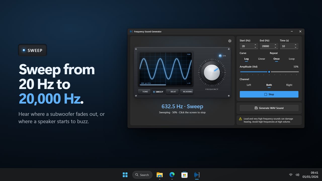
Task: Click the blue Stop button
Action: tap(269, 94)
